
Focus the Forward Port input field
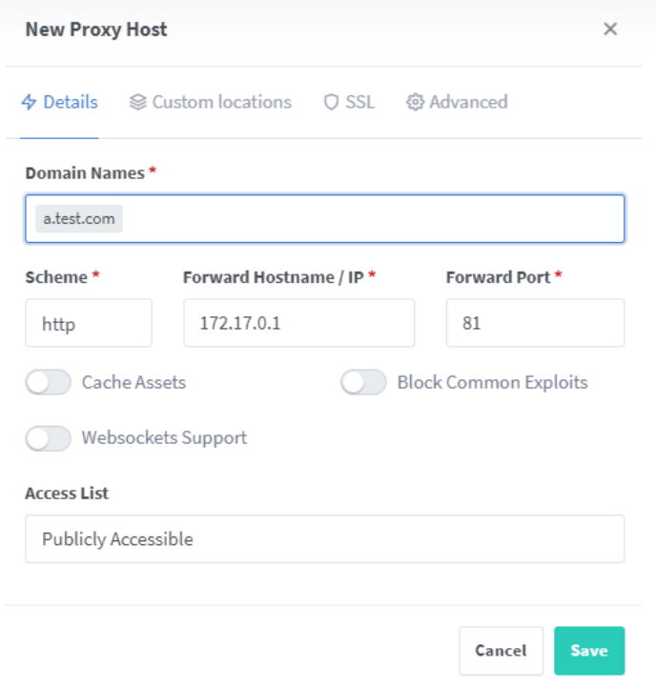coord(535,323)
